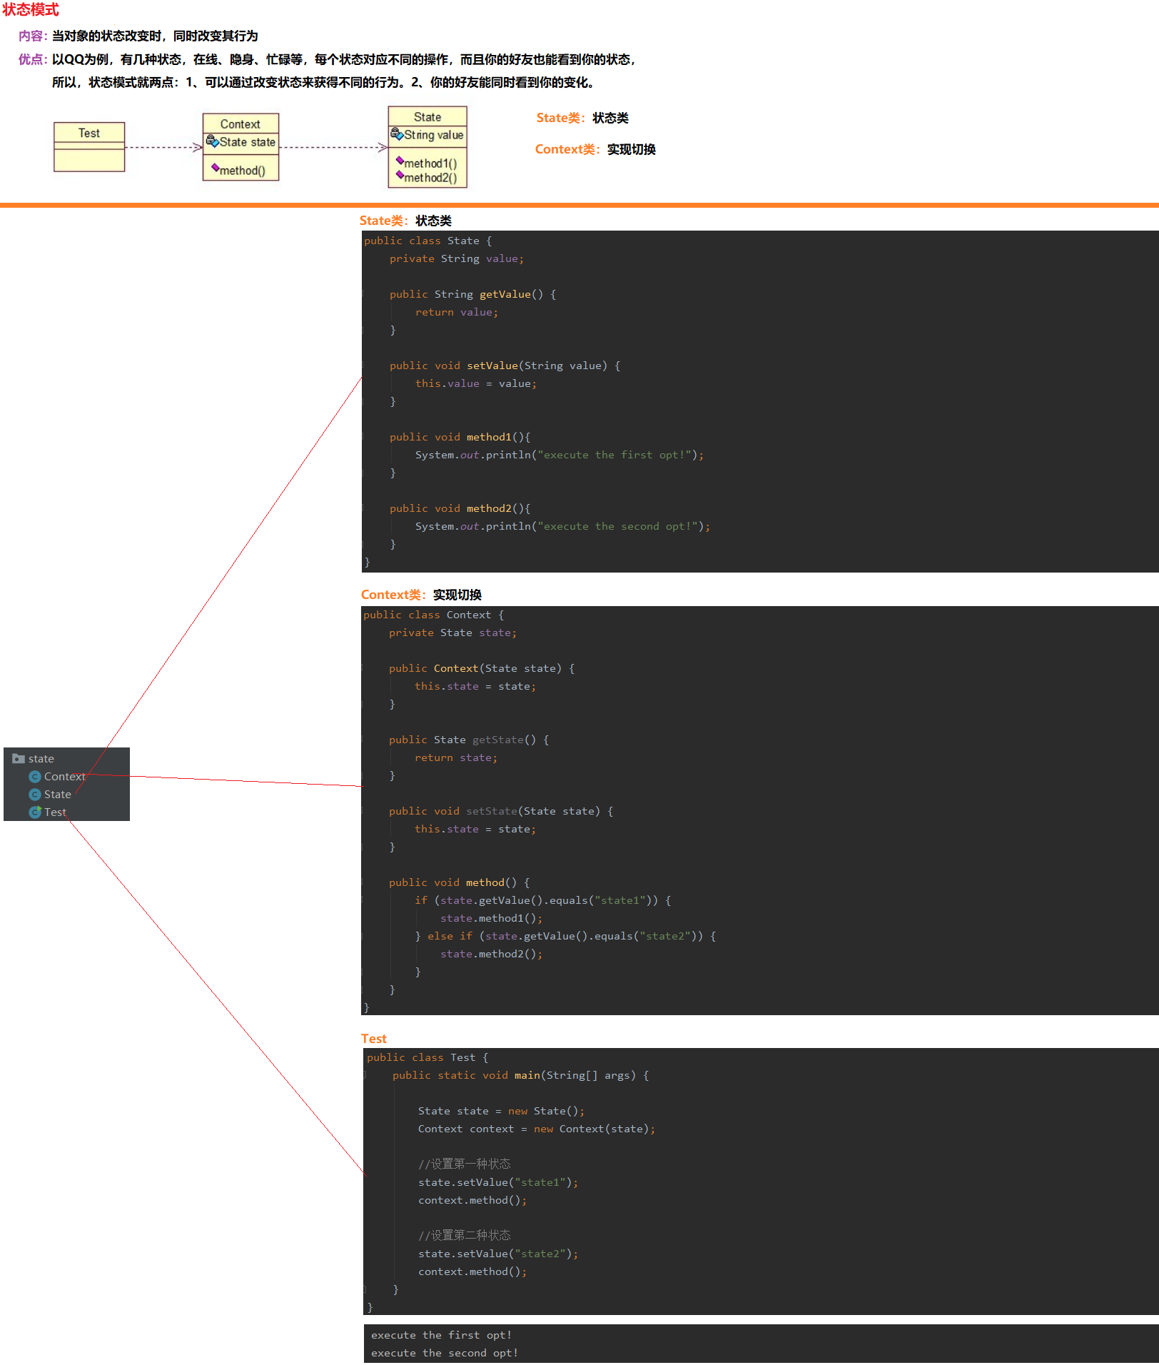Click the state package folder icon
The image size is (1159, 1365).
pyautogui.click(x=19, y=758)
